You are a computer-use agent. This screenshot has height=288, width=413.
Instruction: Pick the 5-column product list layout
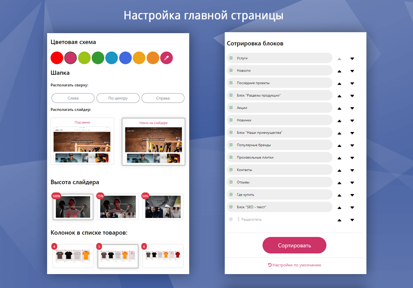pyautogui.click(x=118, y=256)
